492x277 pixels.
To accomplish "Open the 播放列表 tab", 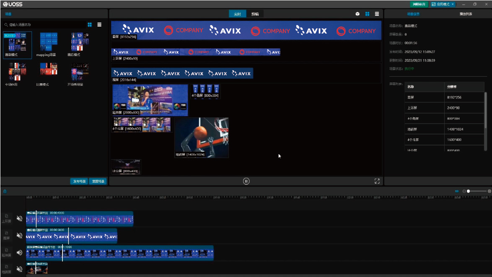I will pyautogui.click(x=466, y=14).
